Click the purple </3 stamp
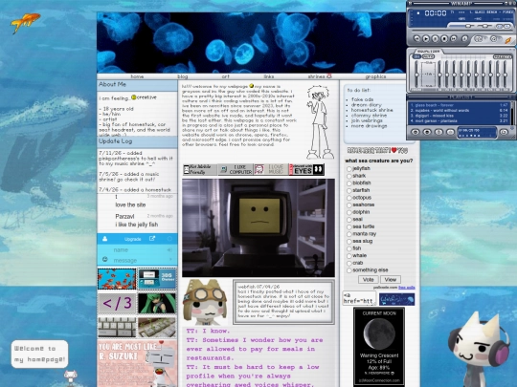The height and width of the screenshot is (387, 517). coord(117,303)
